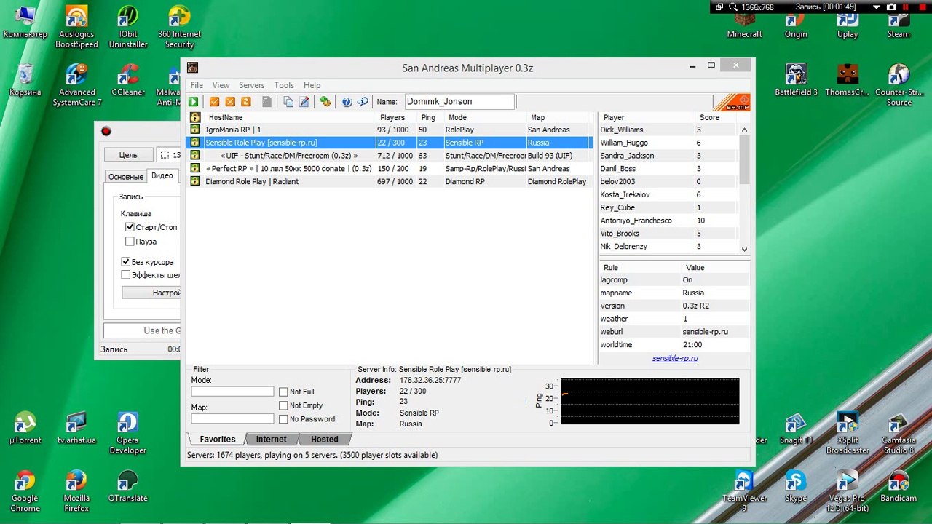Open the CCleaner desktop shortcut
The height and width of the screenshot is (524, 932).
pos(128,80)
